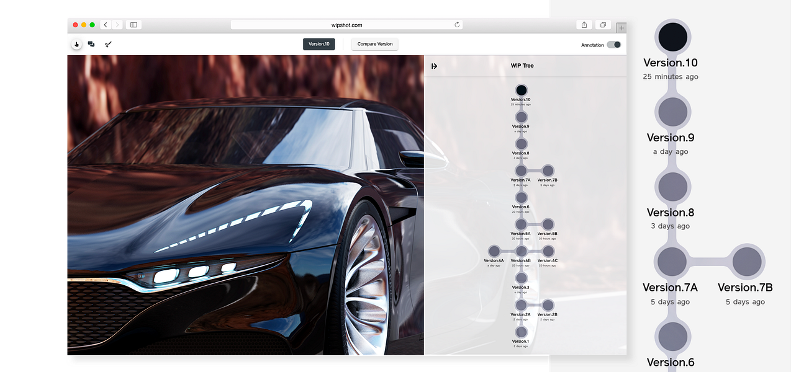This screenshot has height=372, width=809.
Task: Click the enlarged Version.7A circle at right
Action: (672, 262)
